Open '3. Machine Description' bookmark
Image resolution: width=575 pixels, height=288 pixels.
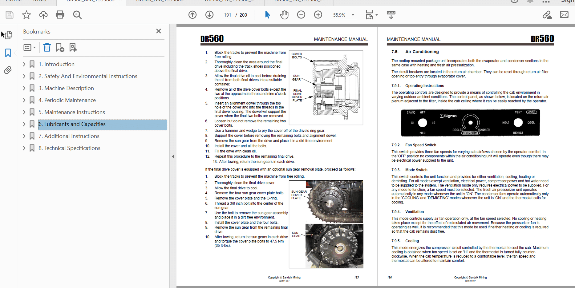(x=69, y=88)
